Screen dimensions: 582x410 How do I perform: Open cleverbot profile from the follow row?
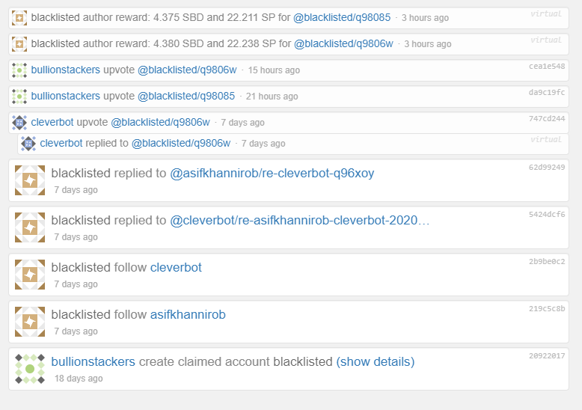click(176, 268)
